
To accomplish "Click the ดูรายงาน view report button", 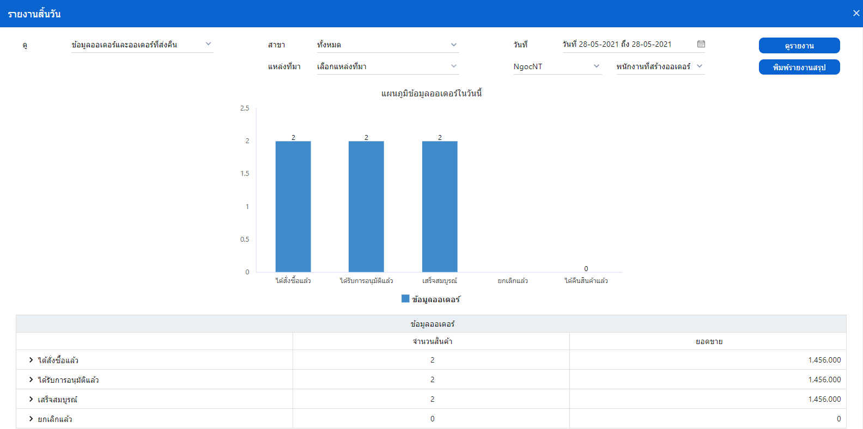I will tap(799, 46).
